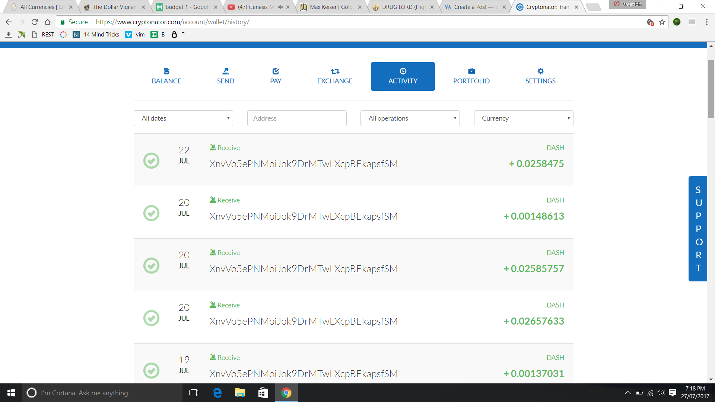Click Receive label for +0.02585757 row
715x402 pixels.
(x=228, y=253)
